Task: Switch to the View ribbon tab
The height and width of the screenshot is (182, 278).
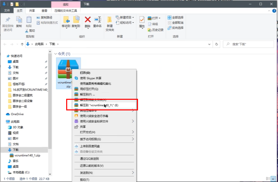Action: click(44, 11)
